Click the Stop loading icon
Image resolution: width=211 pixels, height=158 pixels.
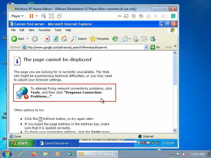[x=47, y=39]
